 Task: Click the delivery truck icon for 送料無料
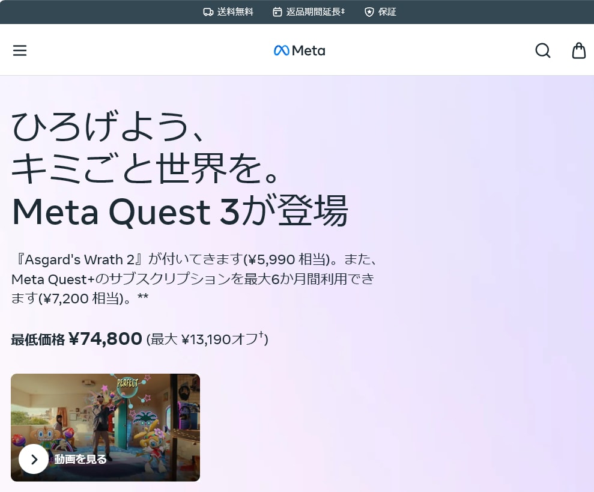coord(208,12)
